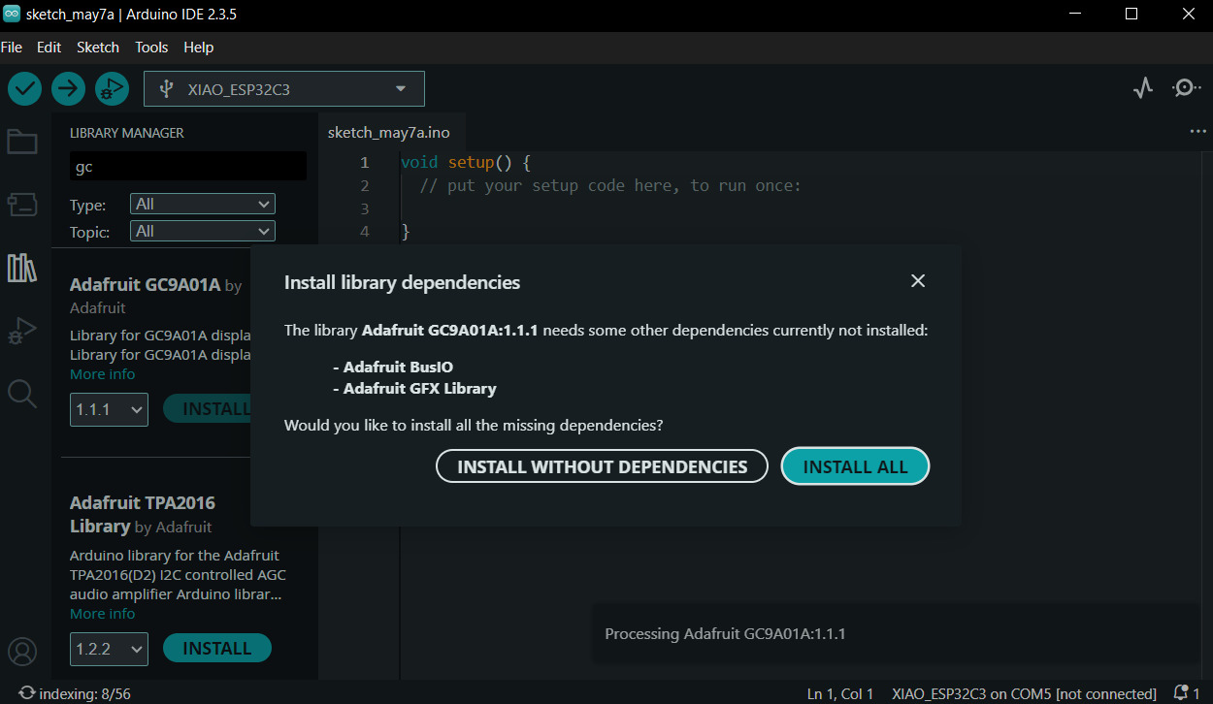Open the Search magnifier sidebar icon
Screen dimensions: 1213x704
[x=22, y=394]
